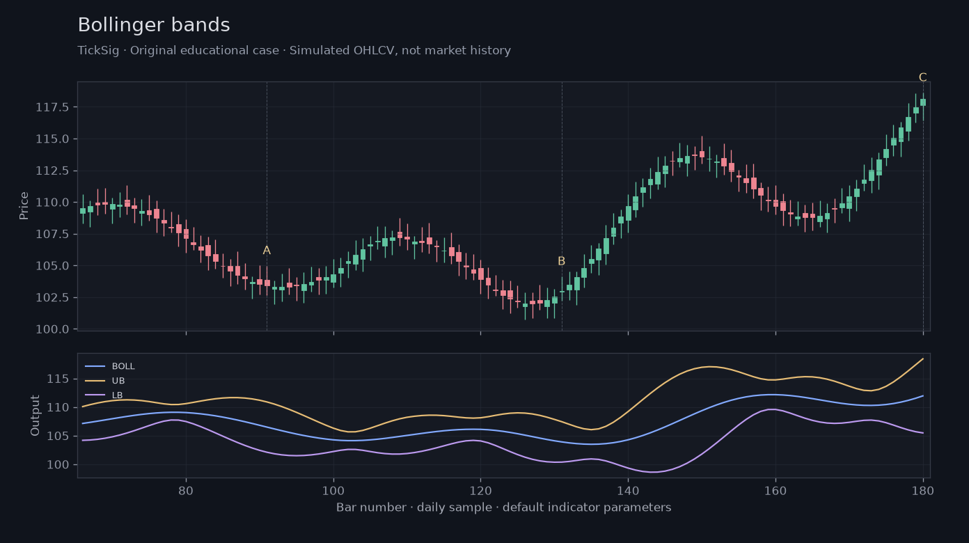Click output axis tick 100
The width and height of the screenshot is (969, 543).
pos(59,464)
